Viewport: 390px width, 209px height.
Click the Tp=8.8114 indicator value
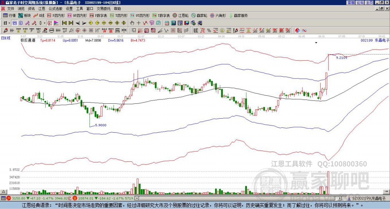48,40
